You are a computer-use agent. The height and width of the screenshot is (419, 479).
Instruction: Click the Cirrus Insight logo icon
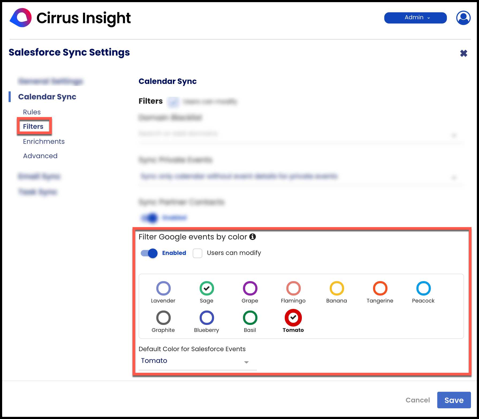coord(21,18)
